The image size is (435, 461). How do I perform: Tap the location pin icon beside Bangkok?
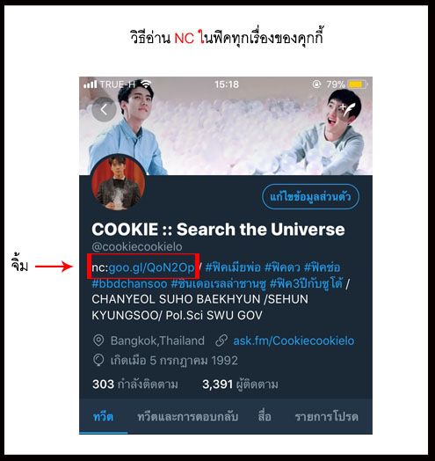pos(98,340)
